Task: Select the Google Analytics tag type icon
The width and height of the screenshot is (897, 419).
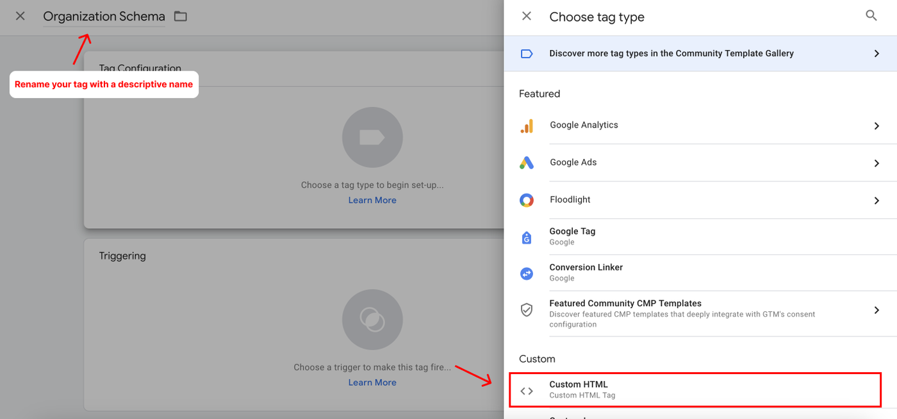Action: pyautogui.click(x=527, y=126)
